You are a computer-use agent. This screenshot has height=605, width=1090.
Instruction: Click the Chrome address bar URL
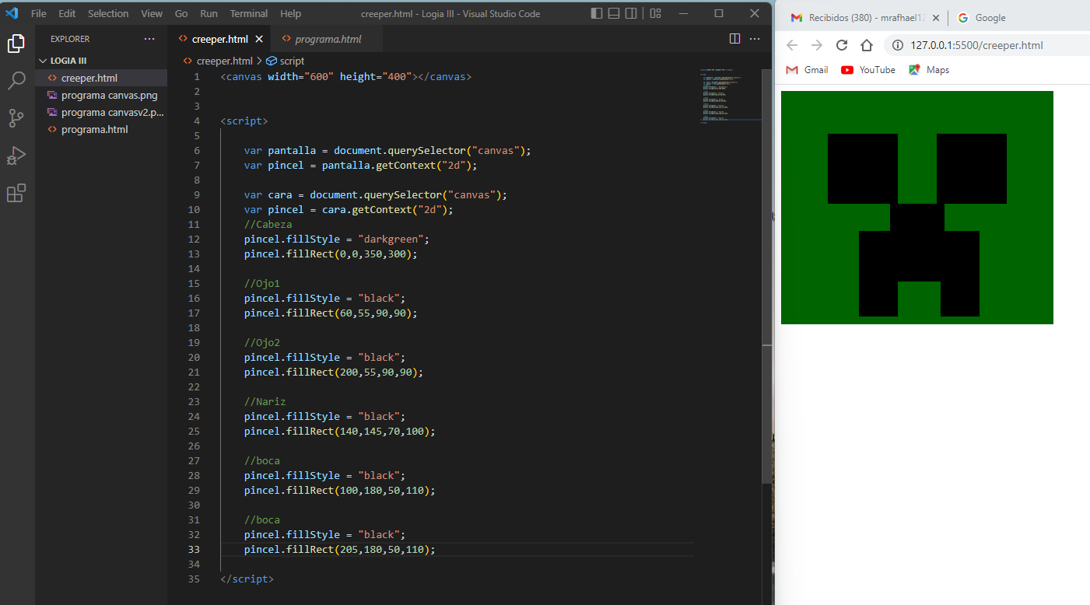976,45
